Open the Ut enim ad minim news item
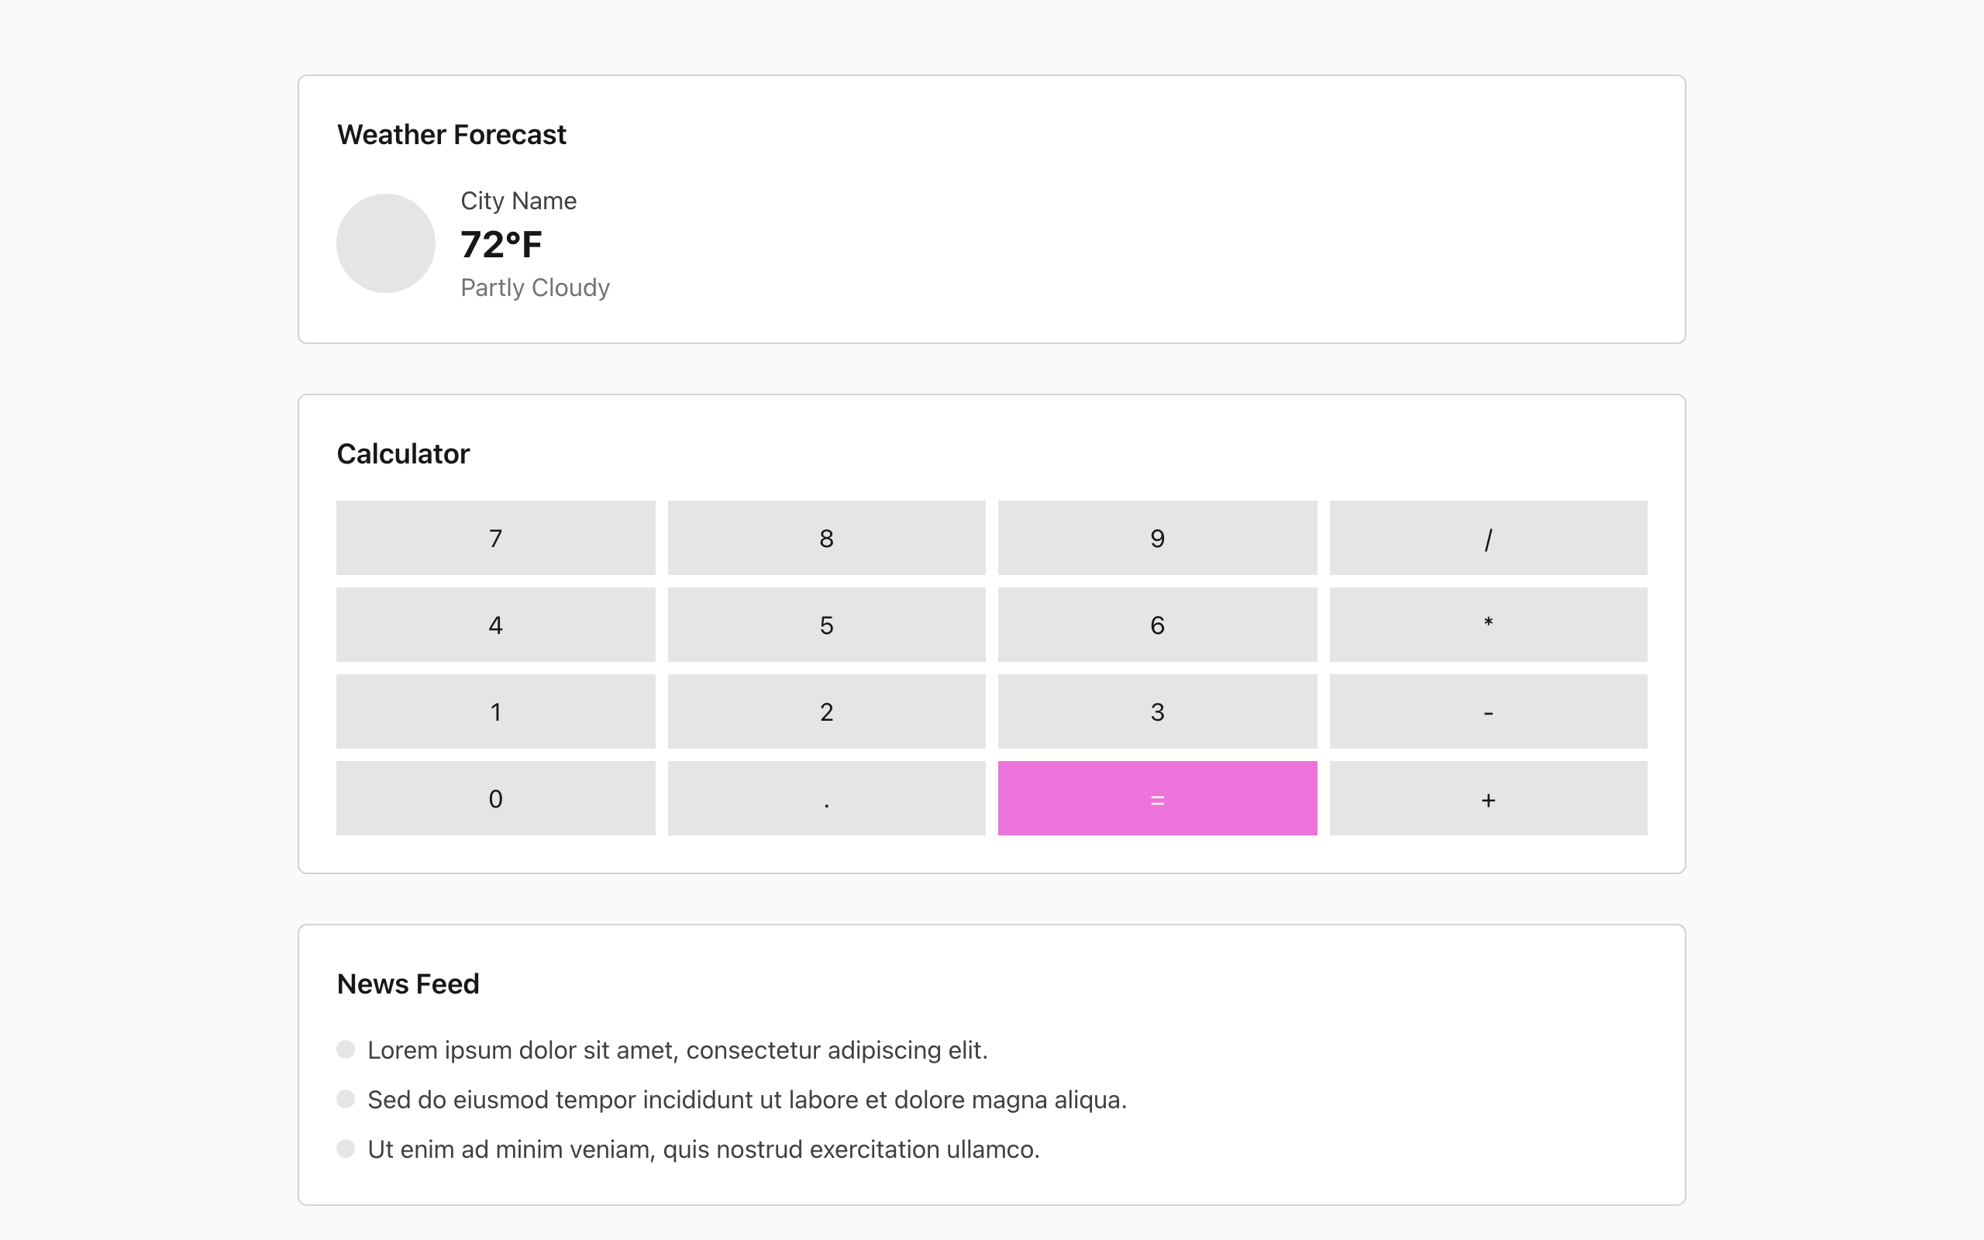This screenshot has width=1984, height=1240. [704, 1150]
